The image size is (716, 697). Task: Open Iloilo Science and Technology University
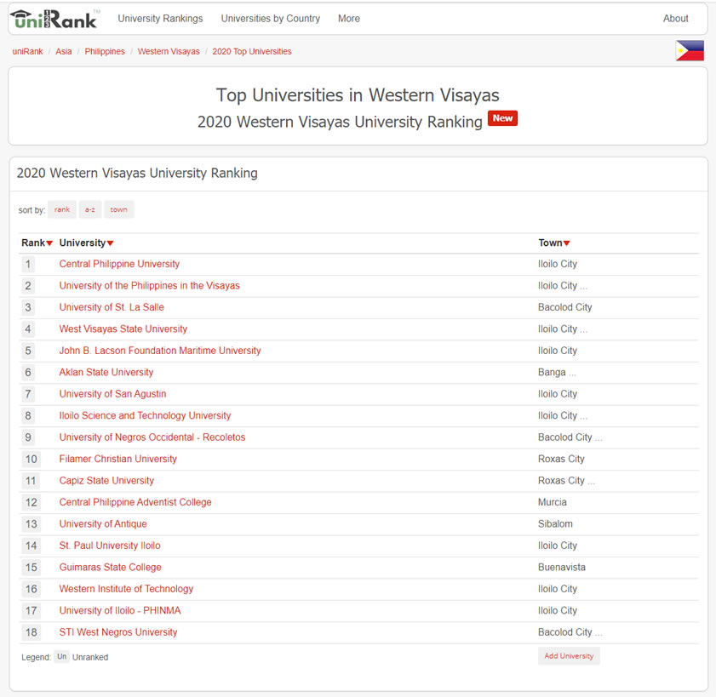(145, 416)
